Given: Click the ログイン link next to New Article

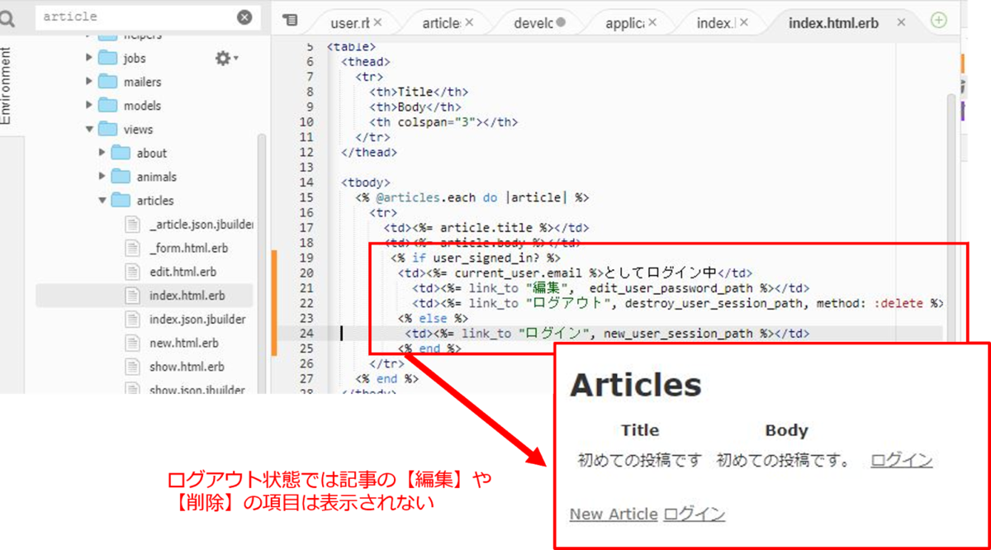Looking at the screenshot, I should click(695, 514).
